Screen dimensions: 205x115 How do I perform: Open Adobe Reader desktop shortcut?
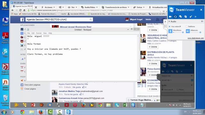pyautogui.click(x=5, y=38)
